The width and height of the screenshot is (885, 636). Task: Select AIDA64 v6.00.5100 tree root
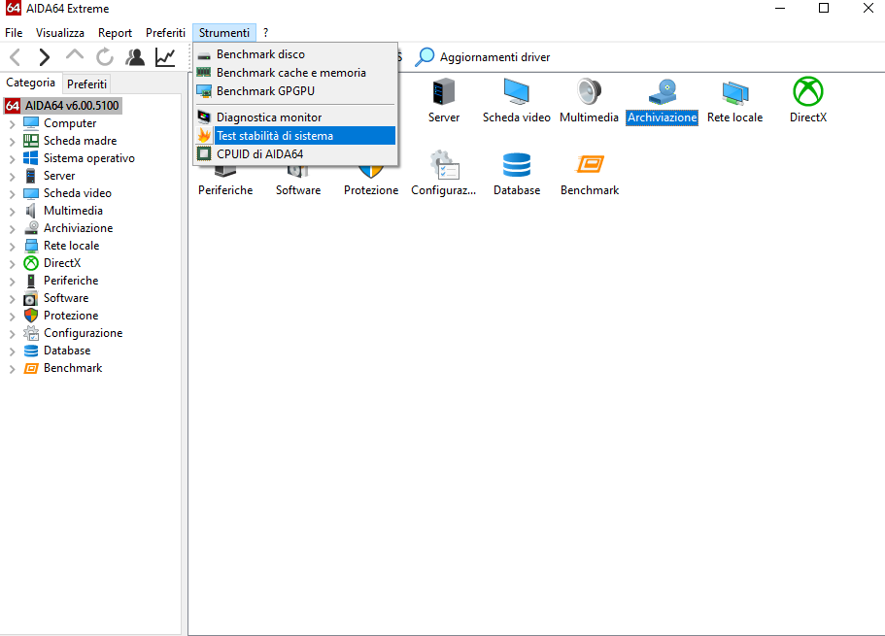(62, 106)
